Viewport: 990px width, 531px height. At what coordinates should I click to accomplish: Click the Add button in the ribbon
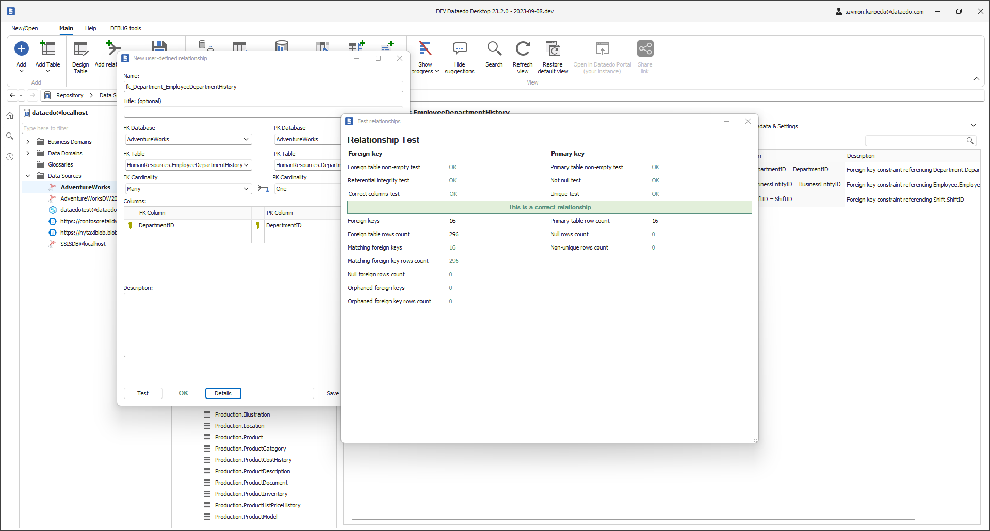[21, 49]
